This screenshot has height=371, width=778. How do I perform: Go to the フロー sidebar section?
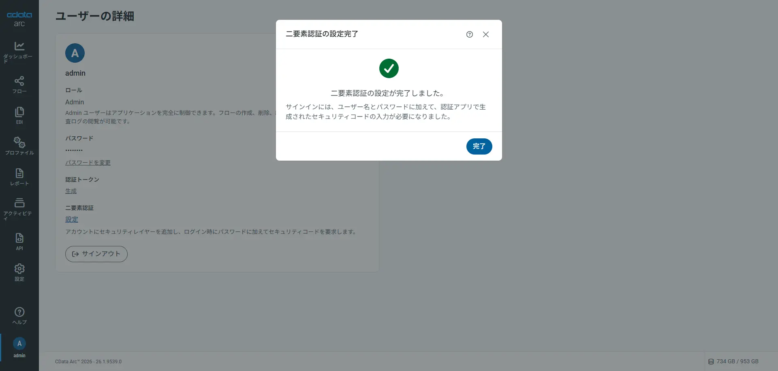19,85
